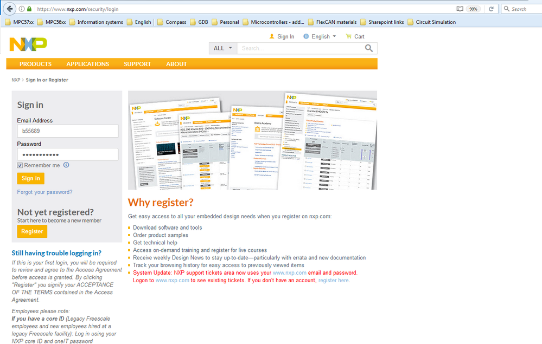Image resolution: width=542 pixels, height=344 pixels.
Task: Expand the ALL search category dropdown
Action: [x=222, y=48]
